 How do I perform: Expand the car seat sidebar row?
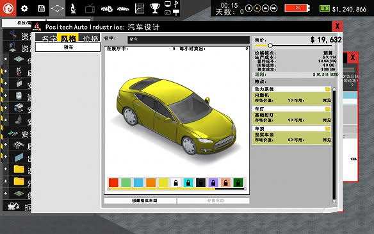pyautogui.click(x=6, y=120)
